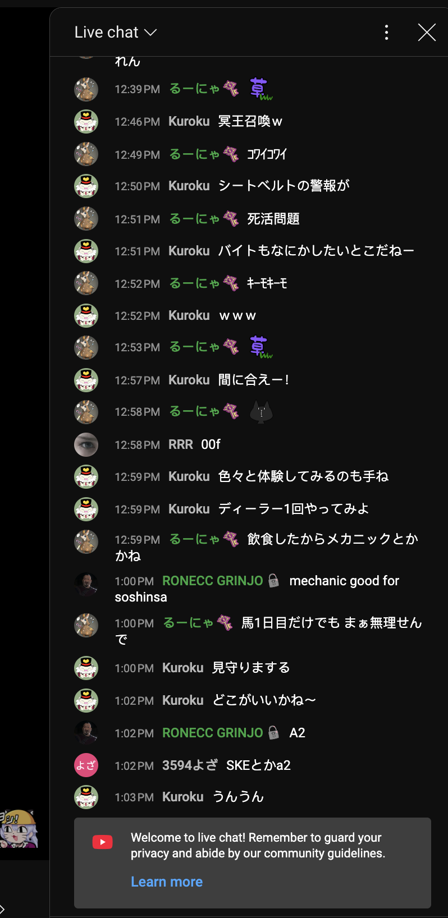Open the live chat three-dot options menu
Screen dimensions: 448x918
(x=386, y=33)
